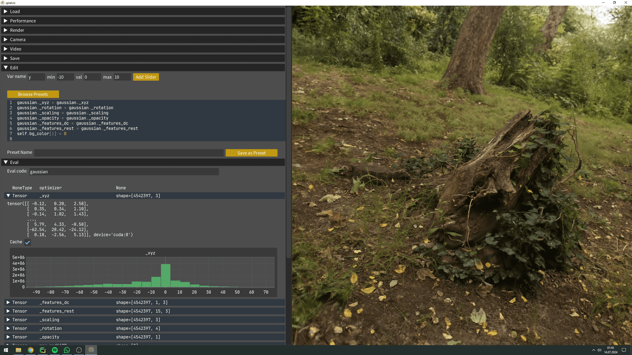The height and width of the screenshot is (355, 632).
Task: Expand the _rotation tensor entry
Action: (x=8, y=328)
